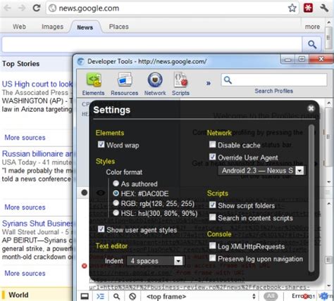Toggle the Word wrap checkbox

pyautogui.click(x=101, y=144)
